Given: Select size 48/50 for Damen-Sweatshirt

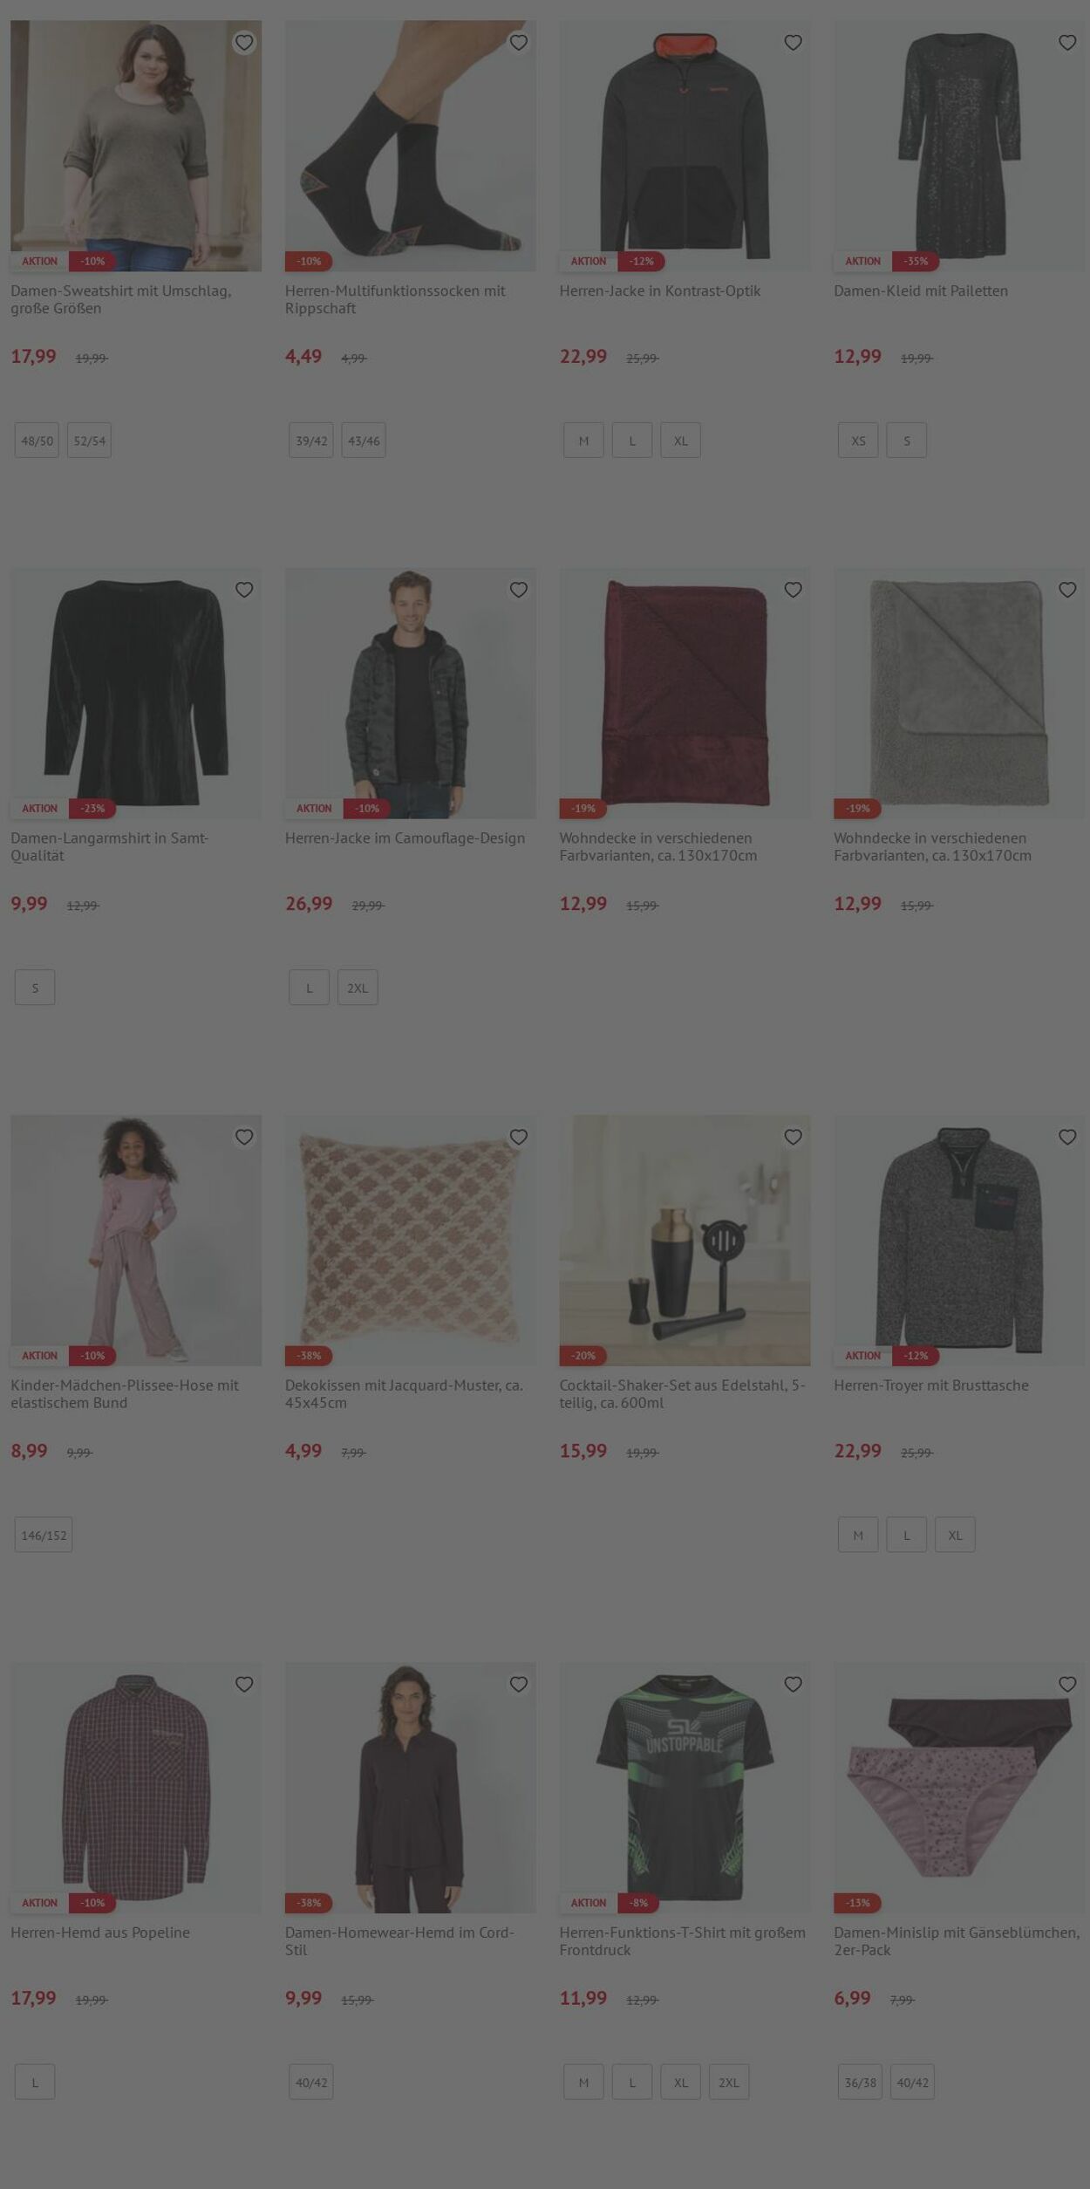Looking at the screenshot, I should pyautogui.click(x=37, y=441).
